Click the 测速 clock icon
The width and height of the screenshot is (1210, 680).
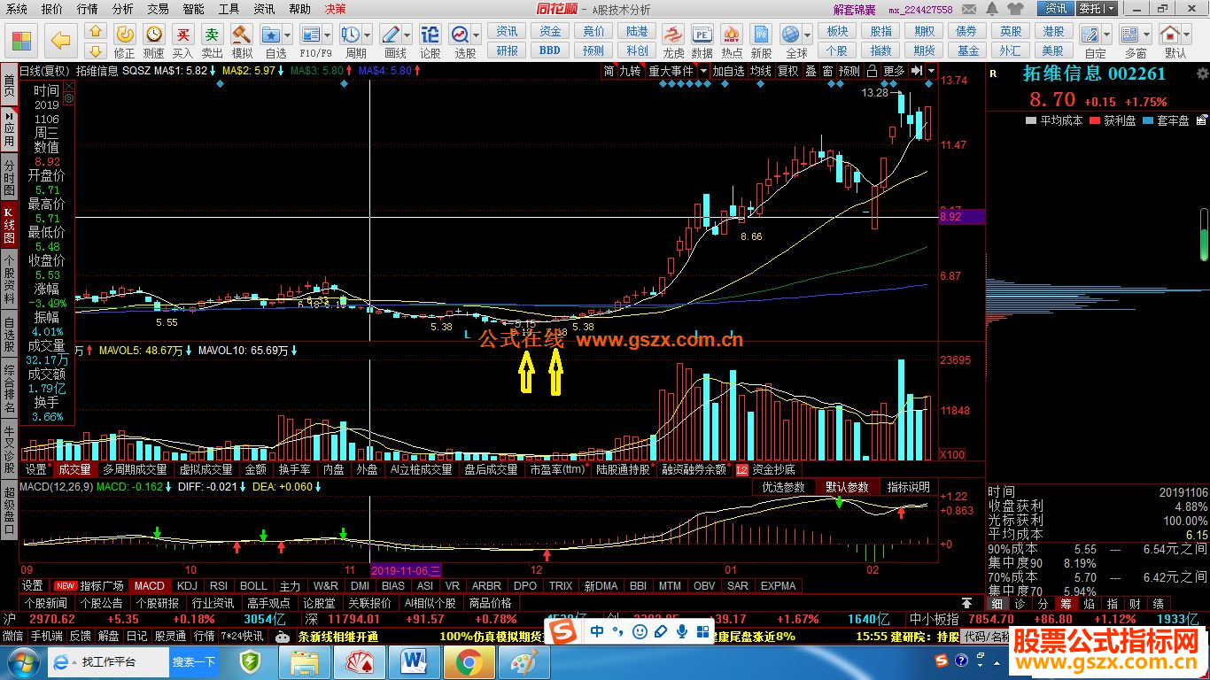coord(154,34)
